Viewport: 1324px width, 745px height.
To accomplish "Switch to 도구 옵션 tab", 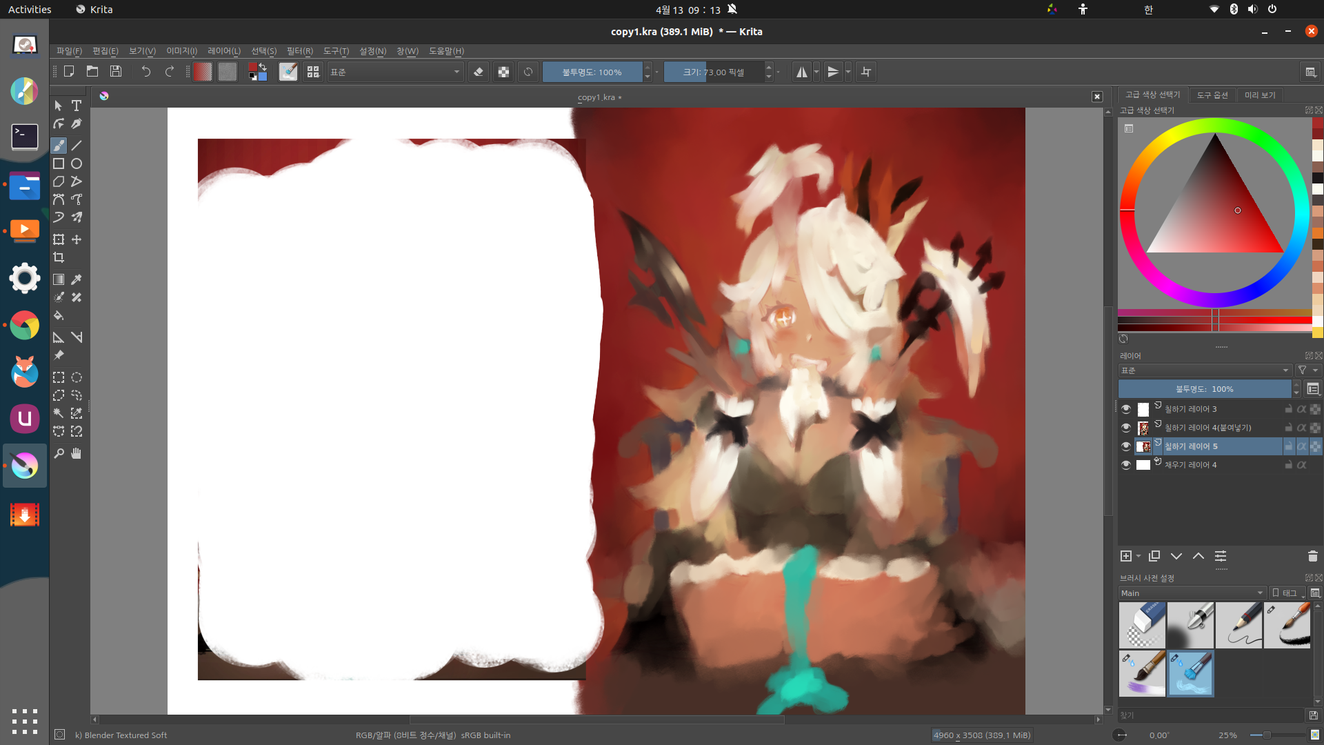I will click(x=1212, y=95).
